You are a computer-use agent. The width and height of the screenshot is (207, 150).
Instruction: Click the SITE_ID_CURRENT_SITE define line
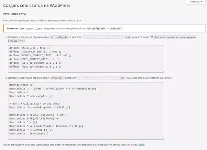point(35,63)
